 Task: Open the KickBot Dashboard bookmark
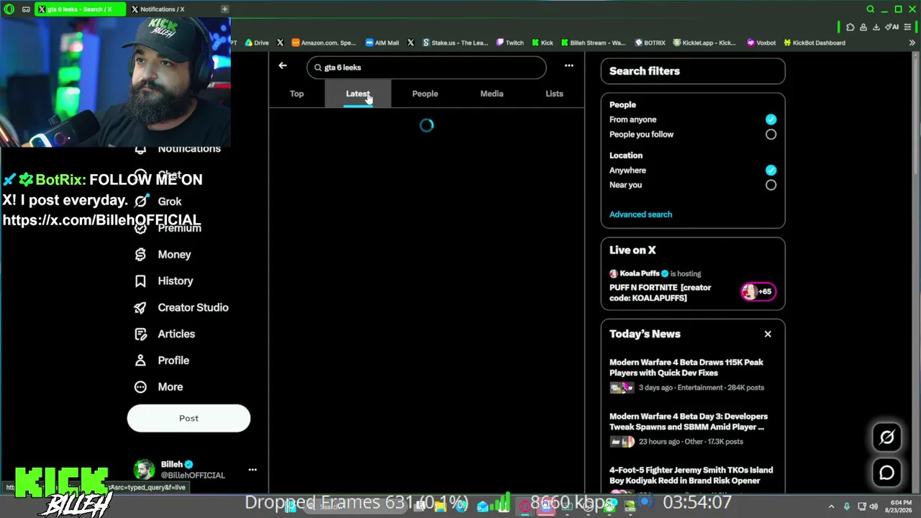tap(815, 43)
